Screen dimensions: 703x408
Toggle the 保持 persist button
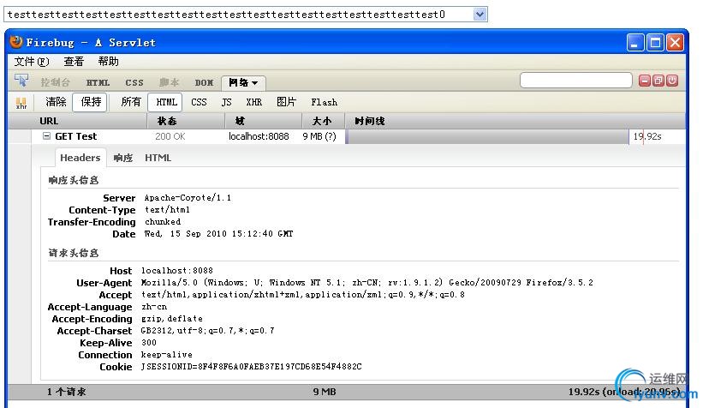point(90,102)
